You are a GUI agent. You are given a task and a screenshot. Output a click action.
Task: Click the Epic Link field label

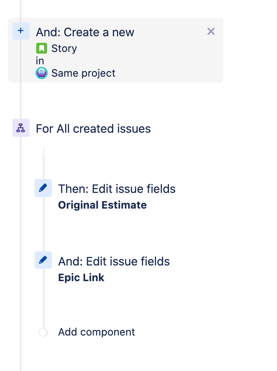(x=81, y=277)
